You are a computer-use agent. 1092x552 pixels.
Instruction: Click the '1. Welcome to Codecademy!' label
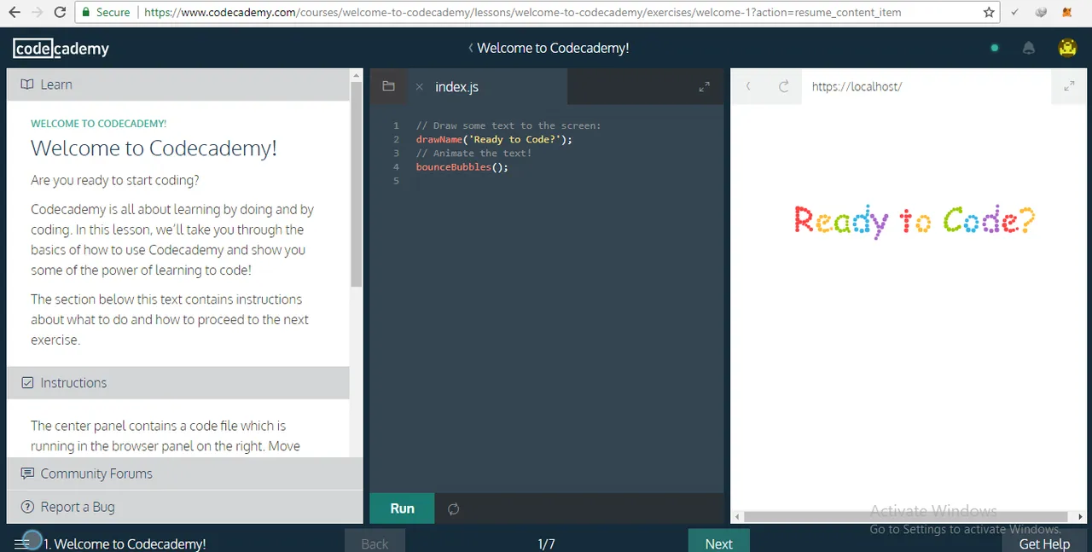click(x=125, y=543)
